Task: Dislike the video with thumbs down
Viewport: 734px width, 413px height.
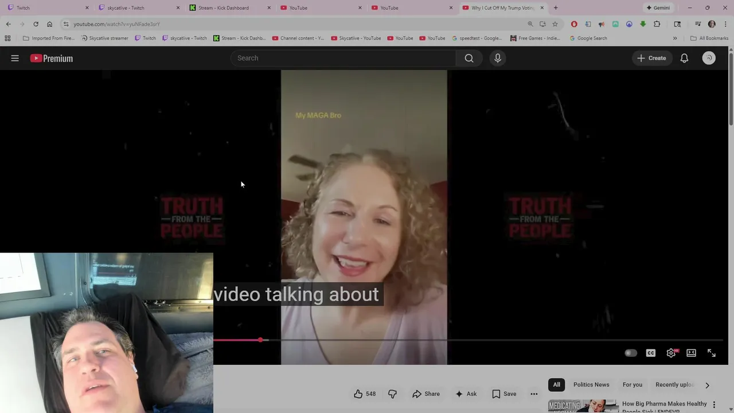Action: click(x=392, y=393)
